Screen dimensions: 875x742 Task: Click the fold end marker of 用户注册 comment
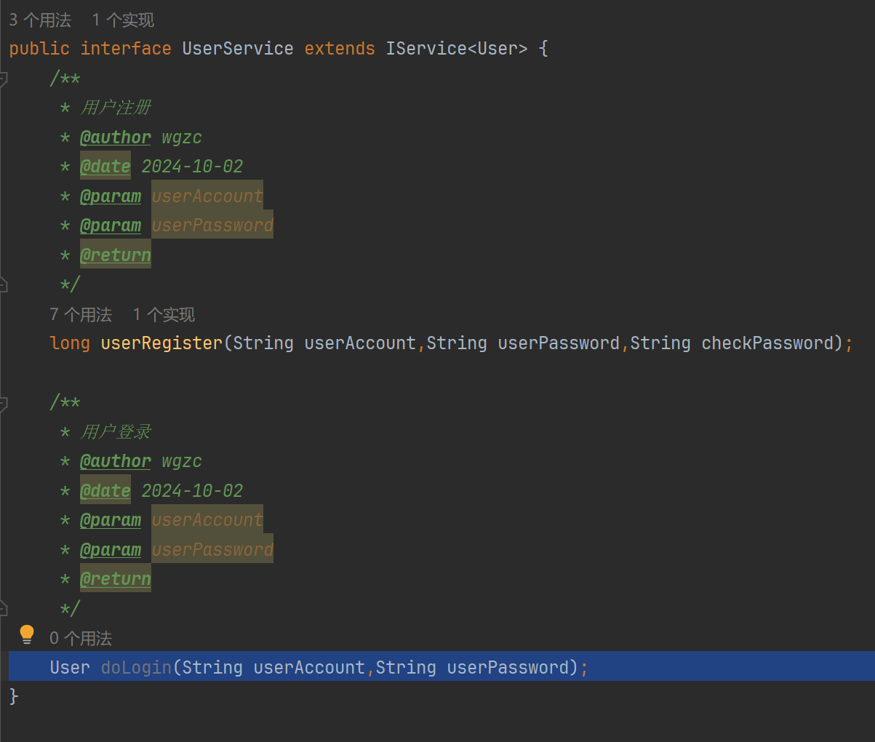[x=3, y=284]
